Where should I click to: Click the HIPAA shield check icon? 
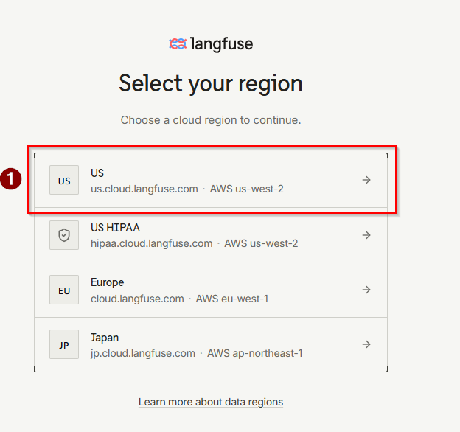(64, 235)
